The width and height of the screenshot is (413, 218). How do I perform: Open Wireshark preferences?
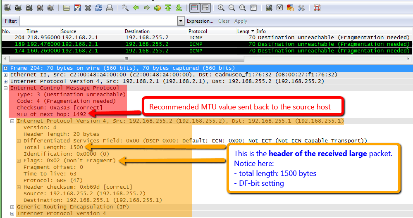(x=301, y=8)
